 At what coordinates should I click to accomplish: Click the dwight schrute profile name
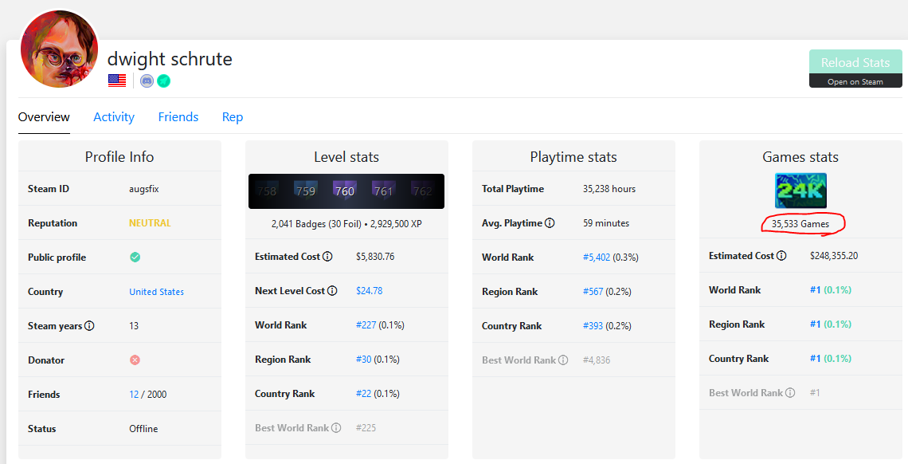pyautogui.click(x=170, y=59)
